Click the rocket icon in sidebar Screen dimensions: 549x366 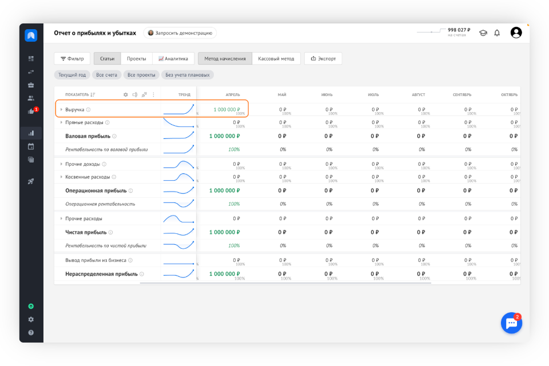coord(31,181)
